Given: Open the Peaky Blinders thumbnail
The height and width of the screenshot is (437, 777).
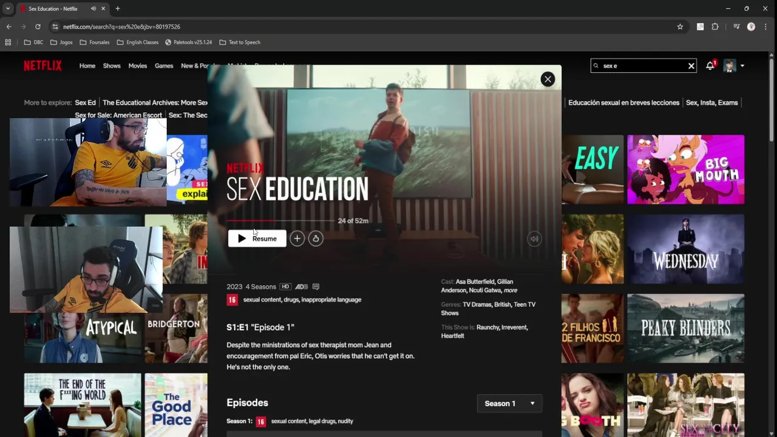Looking at the screenshot, I should point(685,328).
